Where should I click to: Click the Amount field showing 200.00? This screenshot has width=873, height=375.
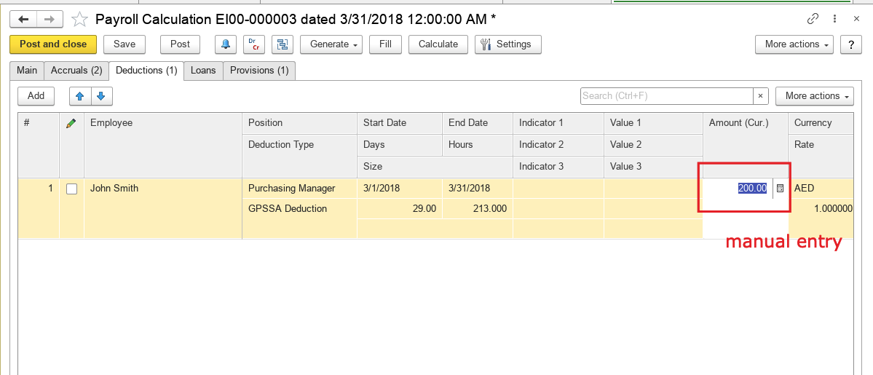(738, 189)
